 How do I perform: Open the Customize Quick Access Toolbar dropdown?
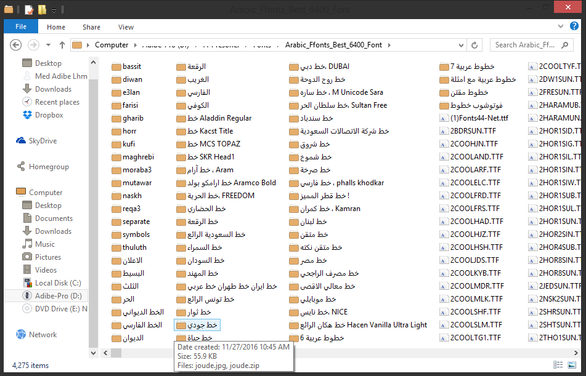tap(54, 10)
